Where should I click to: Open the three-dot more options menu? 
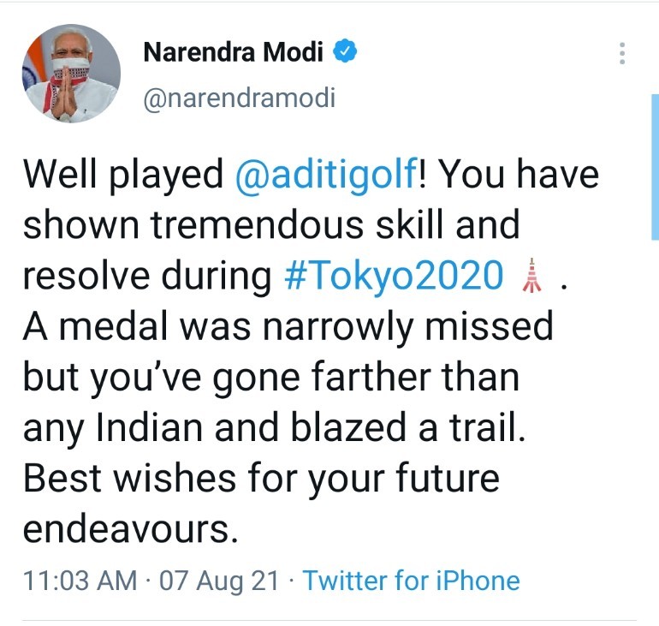point(622,54)
